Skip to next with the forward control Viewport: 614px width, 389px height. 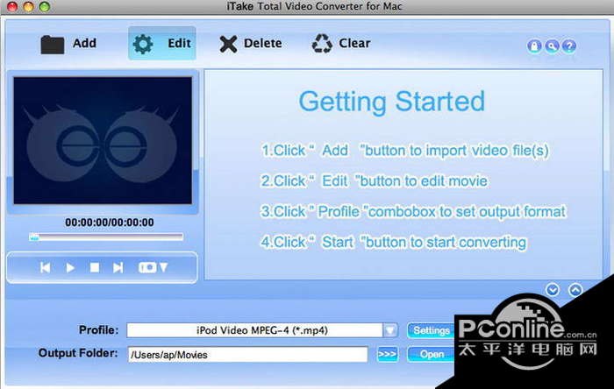pos(118,268)
